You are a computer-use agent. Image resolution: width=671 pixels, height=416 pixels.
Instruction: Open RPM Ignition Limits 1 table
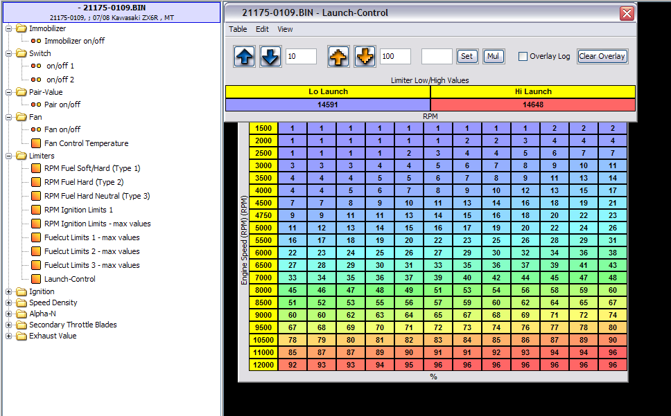(x=78, y=210)
